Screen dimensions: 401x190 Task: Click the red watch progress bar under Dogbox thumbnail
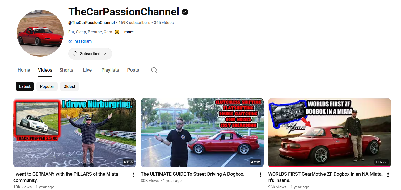pos(330,167)
